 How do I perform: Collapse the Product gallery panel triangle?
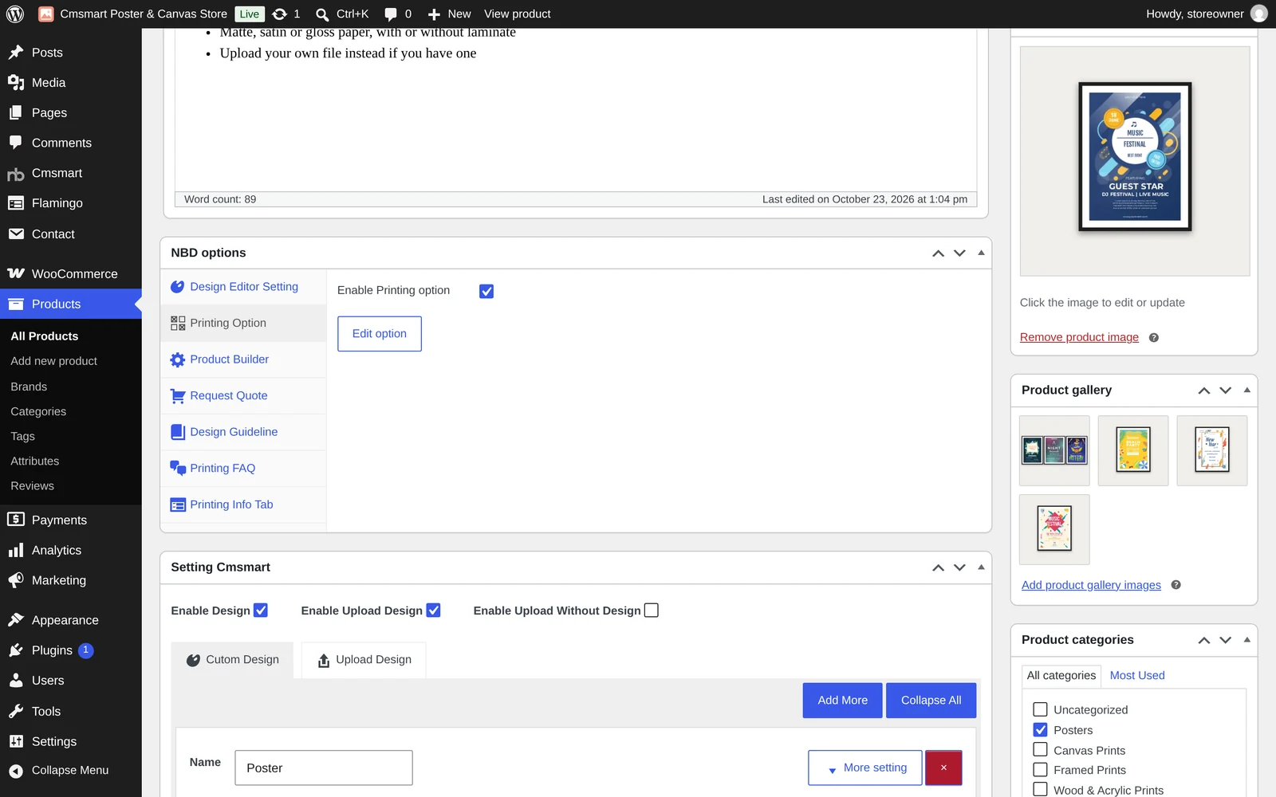tap(1246, 391)
